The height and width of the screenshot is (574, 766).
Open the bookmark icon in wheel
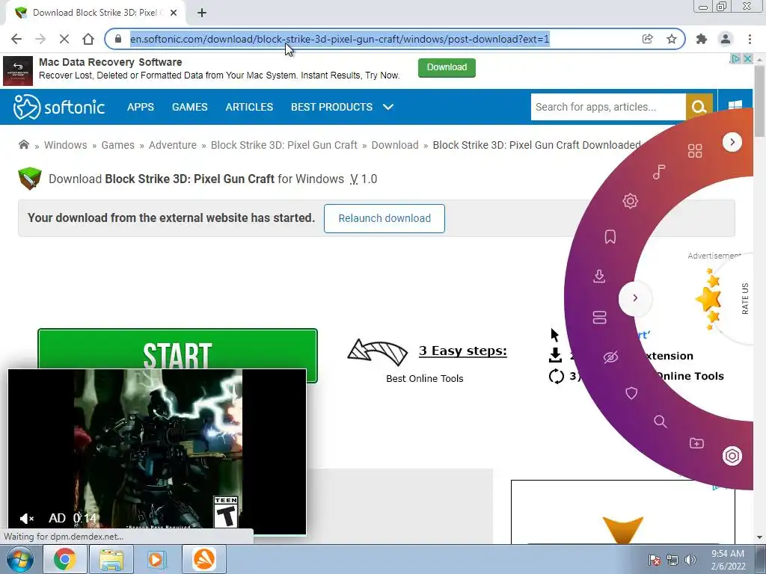pos(610,237)
